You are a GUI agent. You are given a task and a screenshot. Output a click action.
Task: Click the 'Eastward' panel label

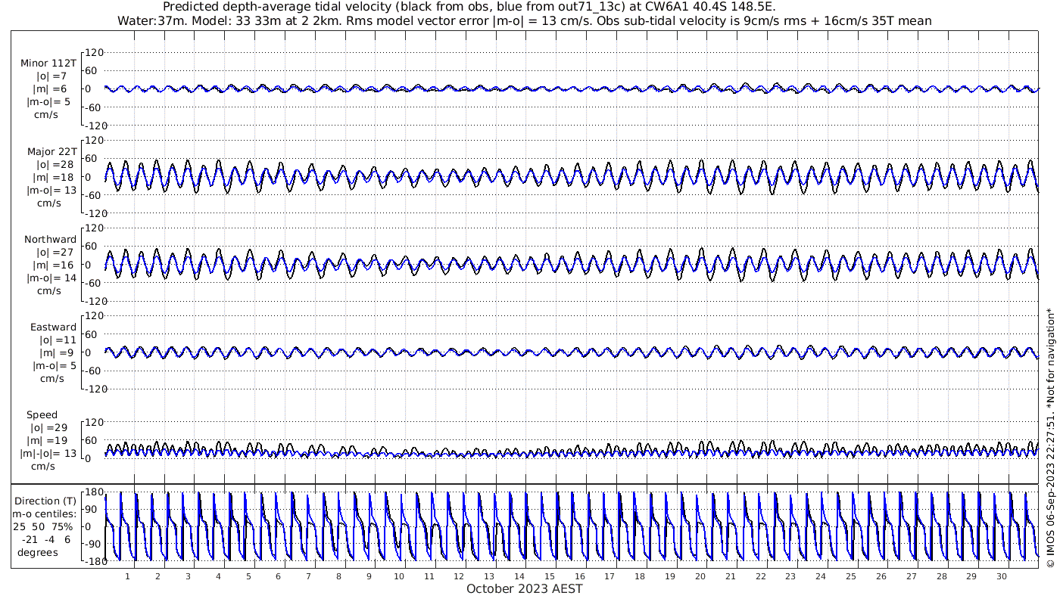tap(53, 327)
